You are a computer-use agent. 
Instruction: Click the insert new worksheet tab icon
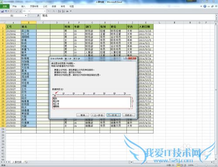click(x=26, y=162)
